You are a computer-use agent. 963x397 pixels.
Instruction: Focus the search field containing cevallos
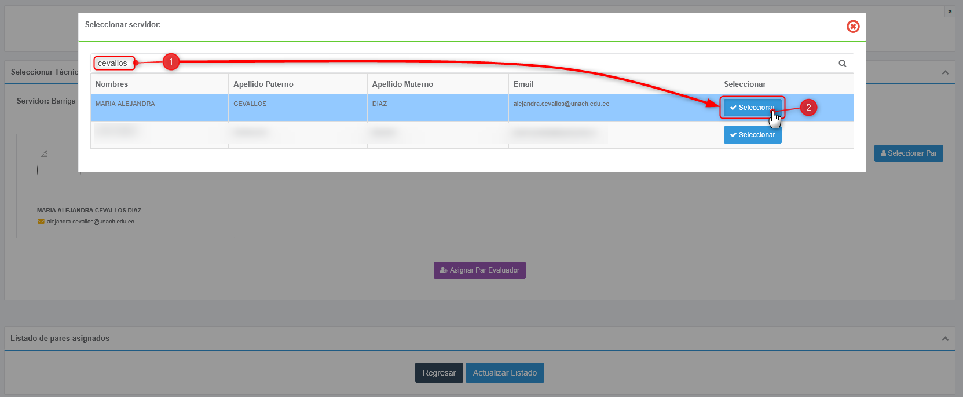pyautogui.click(x=463, y=63)
